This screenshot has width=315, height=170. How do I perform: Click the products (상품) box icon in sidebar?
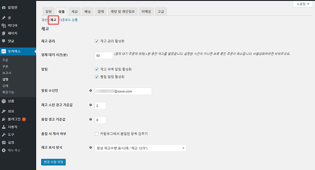click(x=3, y=101)
